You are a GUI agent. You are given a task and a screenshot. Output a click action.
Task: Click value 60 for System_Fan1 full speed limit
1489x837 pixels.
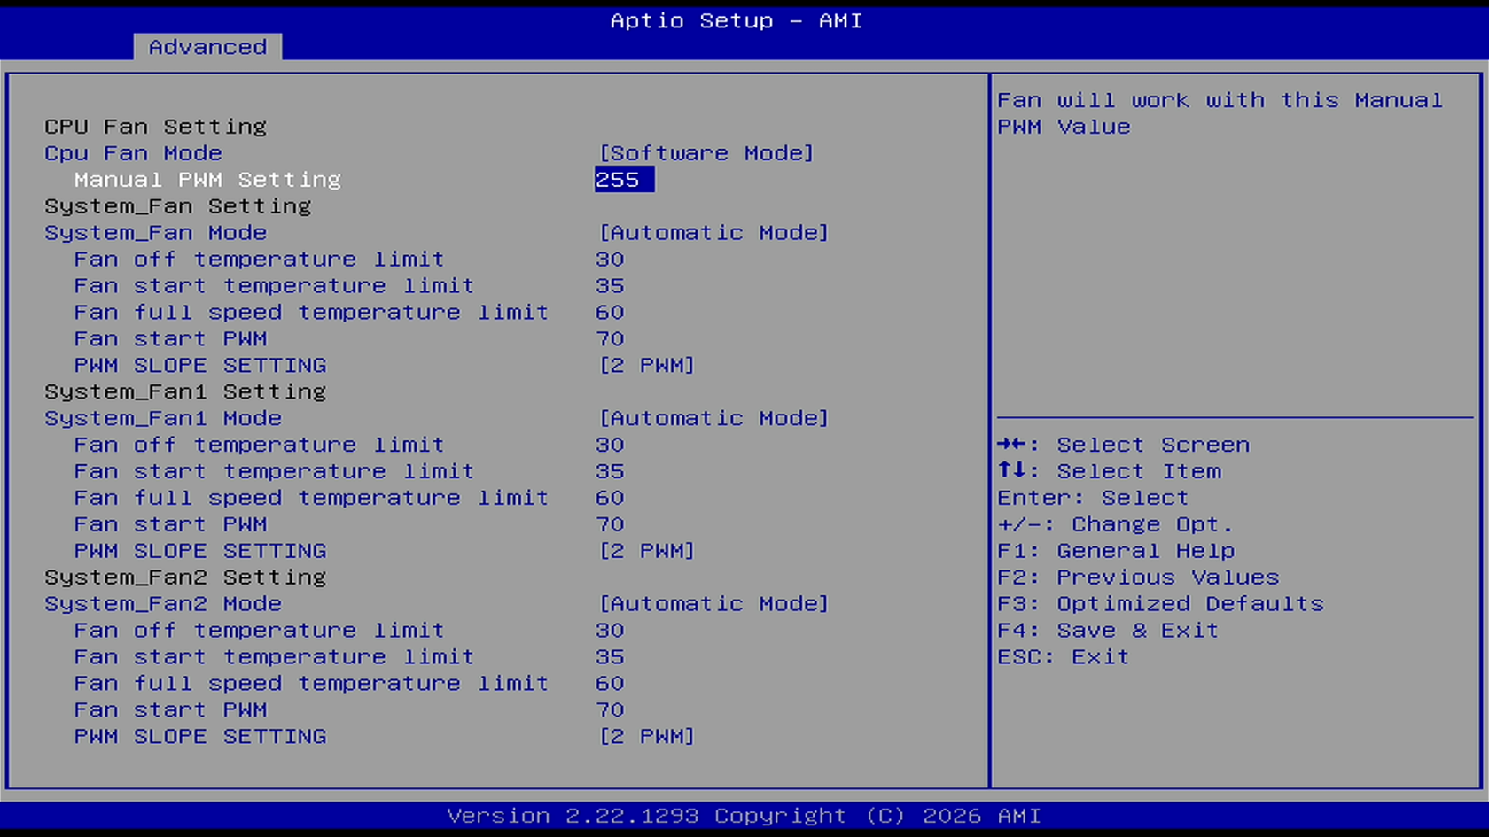(x=610, y=498)
